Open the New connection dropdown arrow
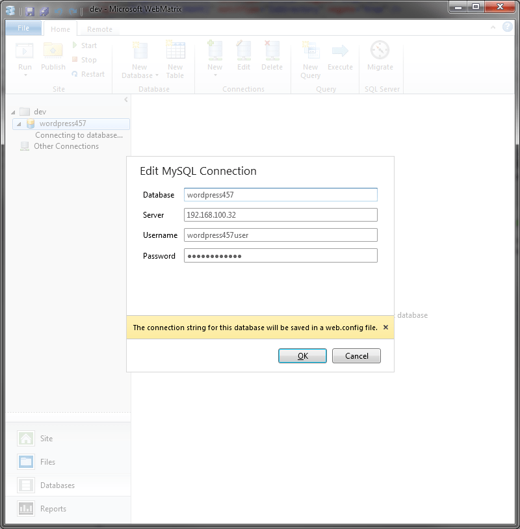This screenshot has width=520, height=529. tap(215, 75)
